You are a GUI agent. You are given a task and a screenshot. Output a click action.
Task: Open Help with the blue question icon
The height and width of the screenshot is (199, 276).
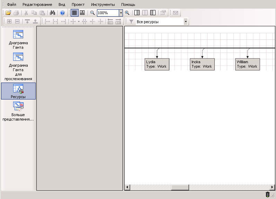62,13
